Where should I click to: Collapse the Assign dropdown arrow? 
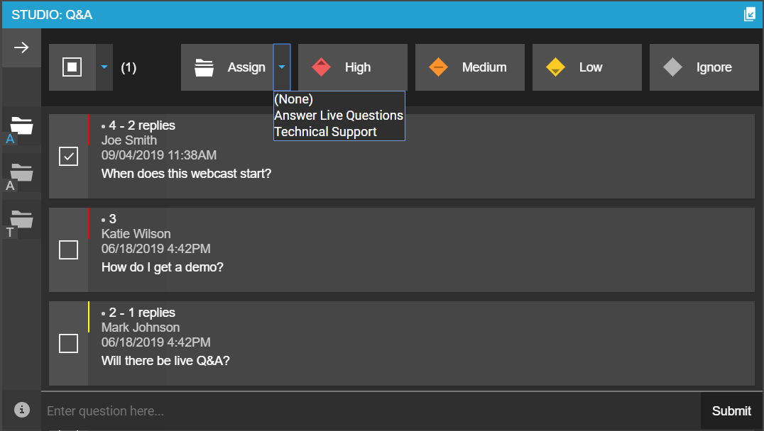pyautogui.click(x=282, y=67)
